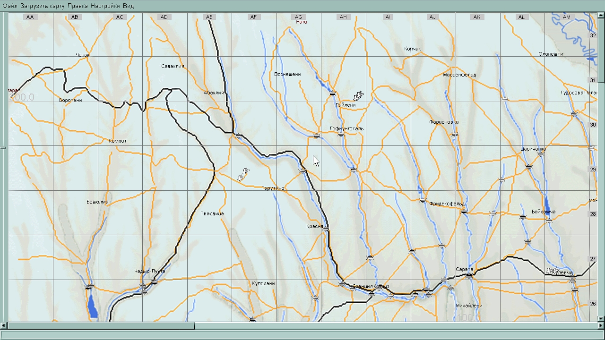Click the town label Ченак

83,55
